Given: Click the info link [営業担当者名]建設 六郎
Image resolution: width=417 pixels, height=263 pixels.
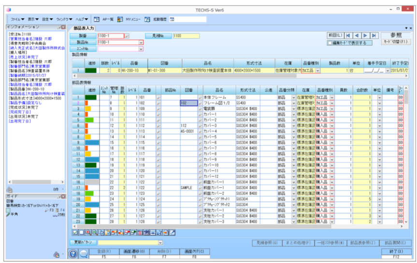Looking at the screenshot, I should click(x=30, y=39).
